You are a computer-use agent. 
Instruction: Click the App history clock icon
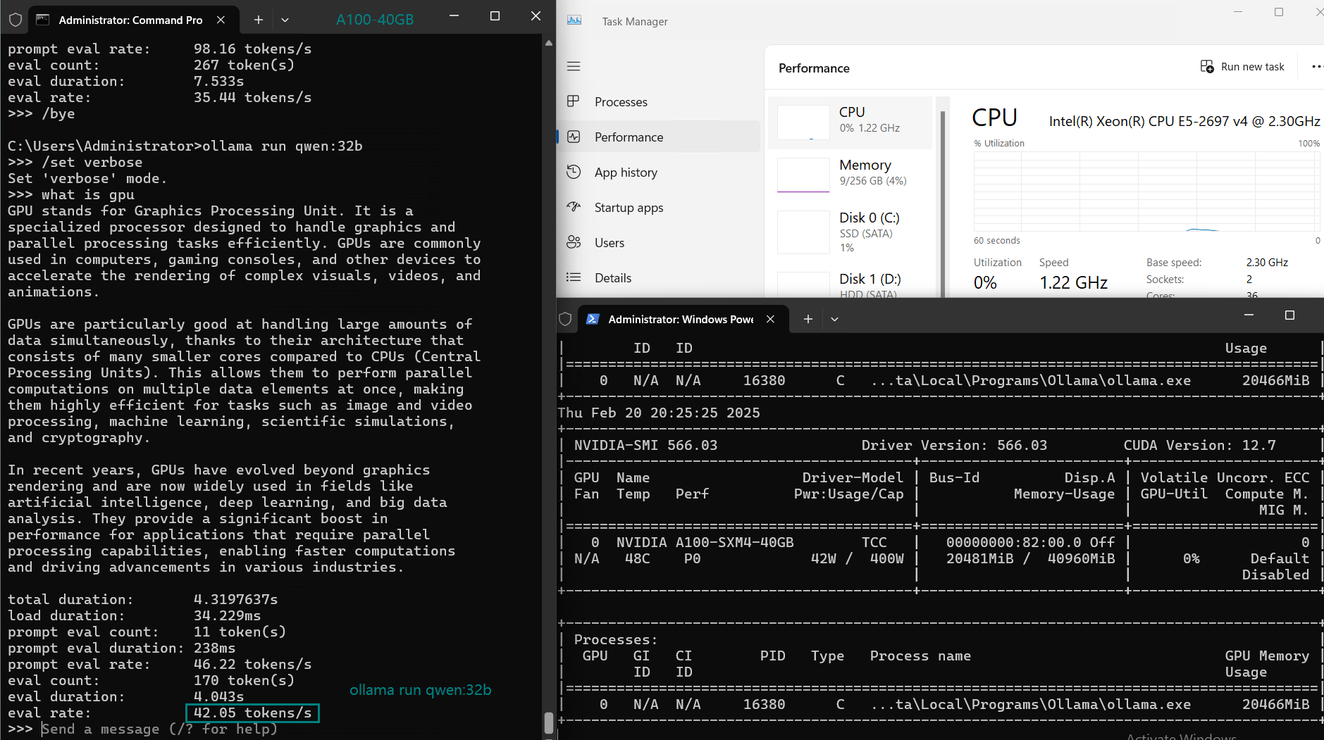(x=574, y=172)
